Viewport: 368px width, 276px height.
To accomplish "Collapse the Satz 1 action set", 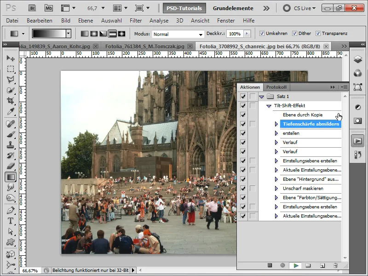I will (261, 97).
